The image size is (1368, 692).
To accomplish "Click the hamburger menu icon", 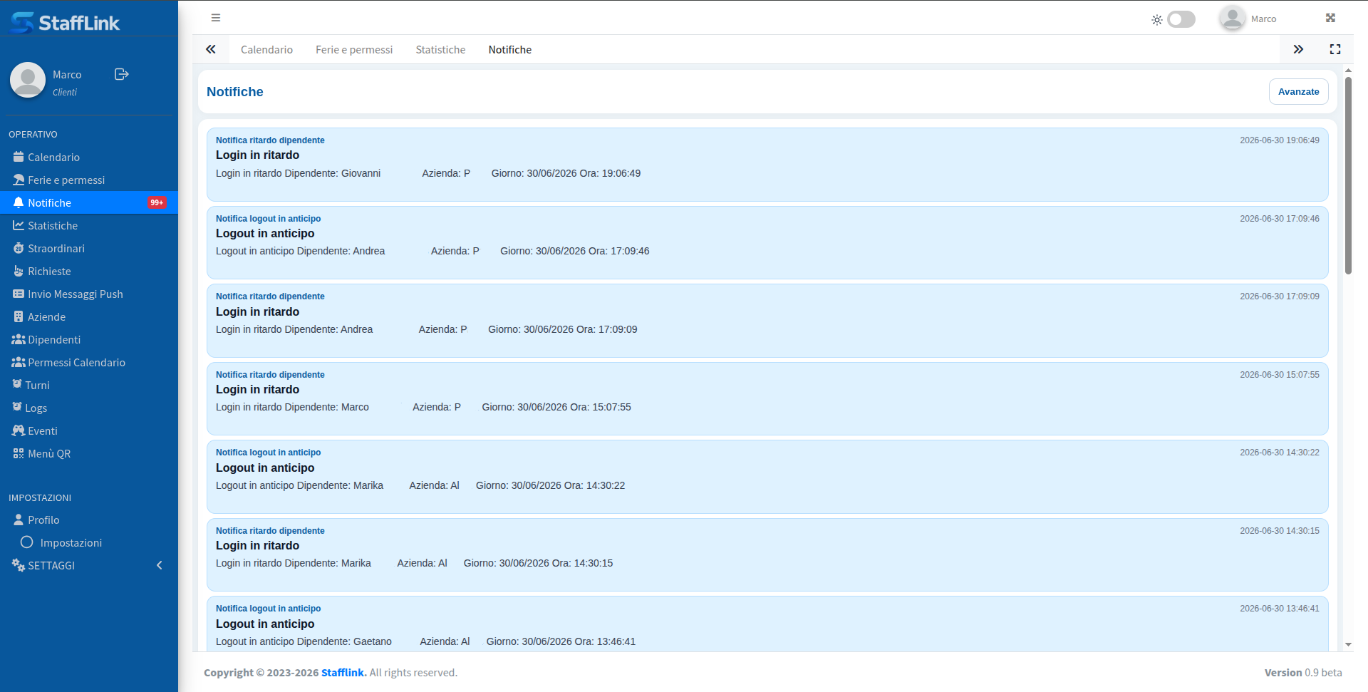I will [216, 18].
